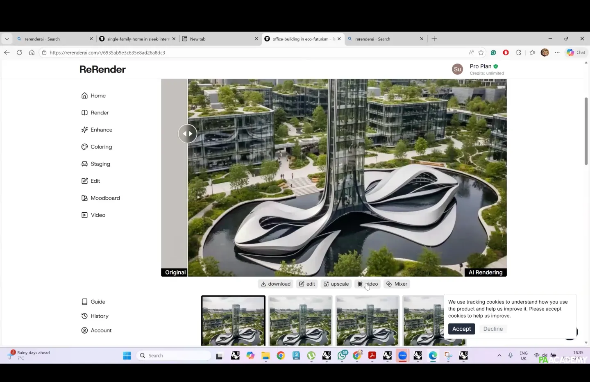Generate video from this rendering
This screenshot has height=382, width=590.
pyautogui.click(x=368, y=284)
